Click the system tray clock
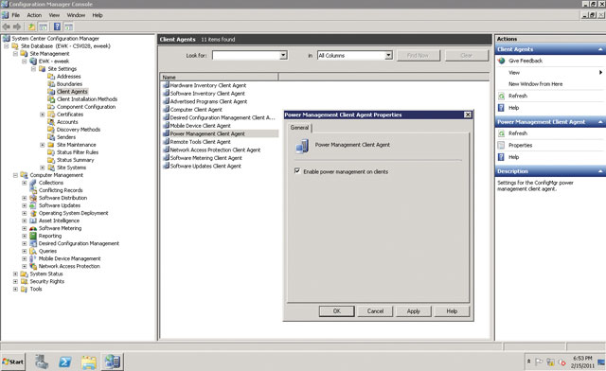This screenshot has height=371, width=606. point(582,362)
